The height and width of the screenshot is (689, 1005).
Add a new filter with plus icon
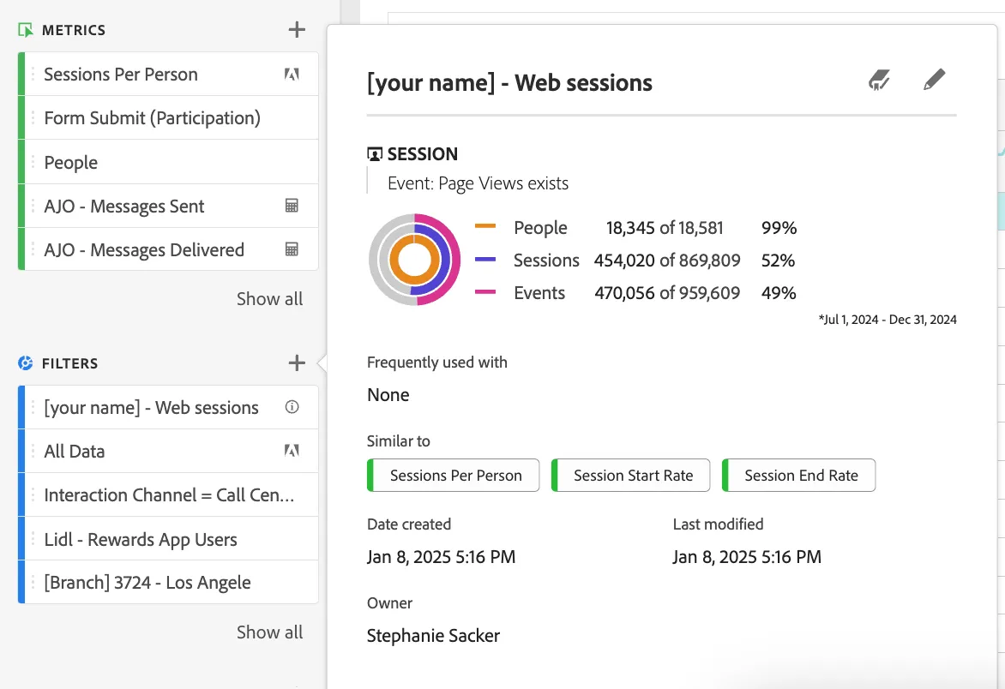point(297,363)
